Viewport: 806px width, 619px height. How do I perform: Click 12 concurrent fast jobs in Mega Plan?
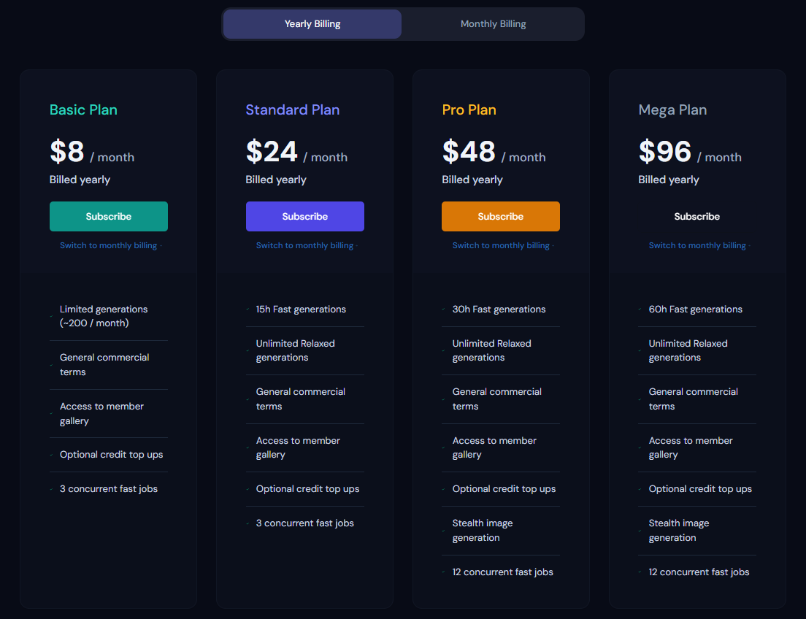coord(699,572)
